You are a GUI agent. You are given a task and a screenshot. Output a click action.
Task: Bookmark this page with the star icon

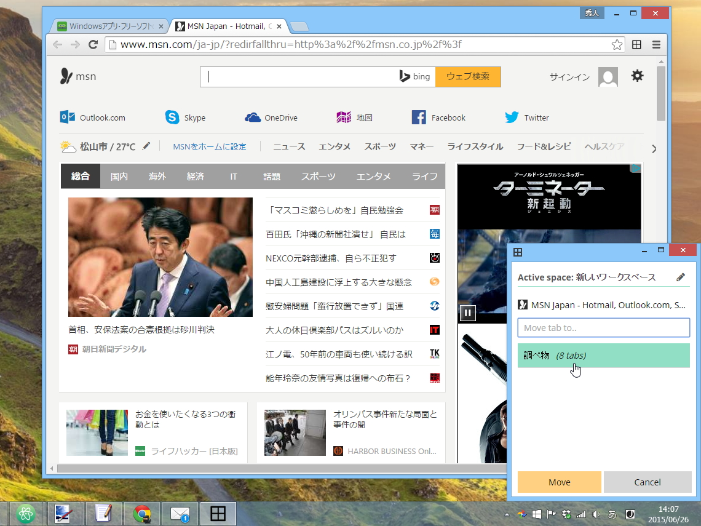point(617,44)
